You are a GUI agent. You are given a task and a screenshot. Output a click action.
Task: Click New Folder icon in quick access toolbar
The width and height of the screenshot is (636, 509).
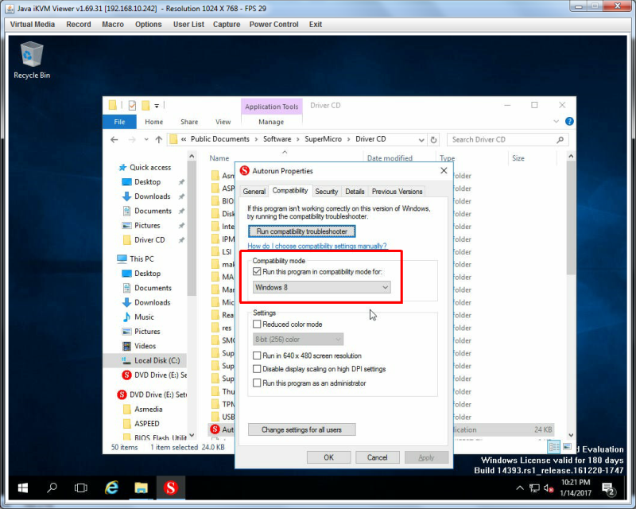[145, 106]
